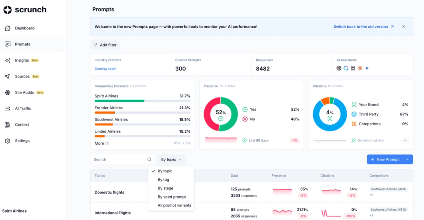
Task: Expand the New Prompt arrow dropdown
Action: pyautogui.click(x=408, y=160)
